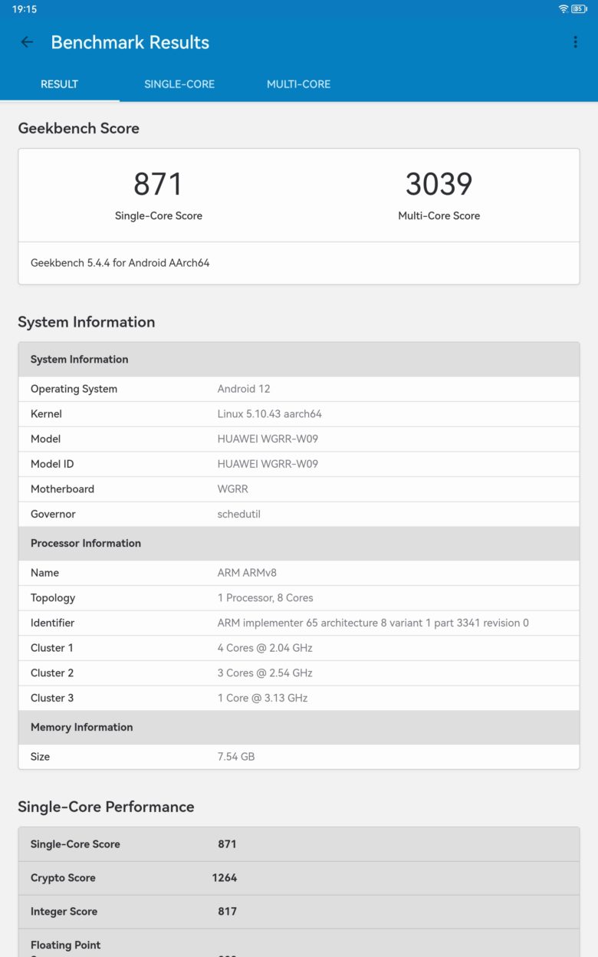Tap the battery indicator icon

click(x=579, y=9)
